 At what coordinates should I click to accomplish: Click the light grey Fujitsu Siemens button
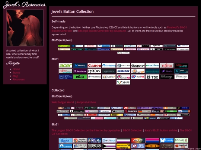click(66, 71)
